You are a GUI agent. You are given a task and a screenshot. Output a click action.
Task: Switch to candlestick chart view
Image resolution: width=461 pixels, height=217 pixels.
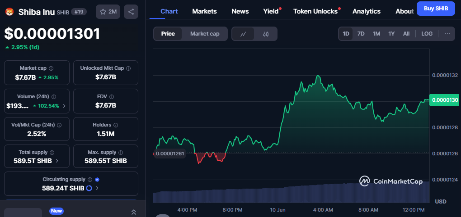pos(265,34)
